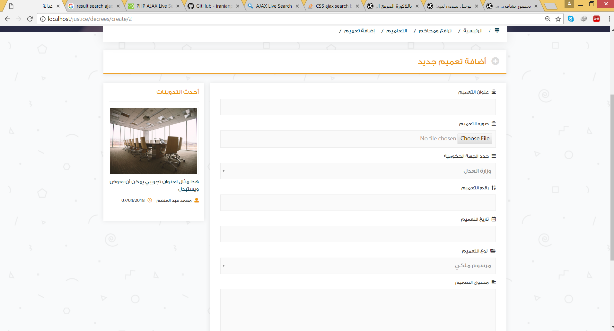Open the Chrome three-dot menu
The image size is (614, 331).
[x=609, y=19]
